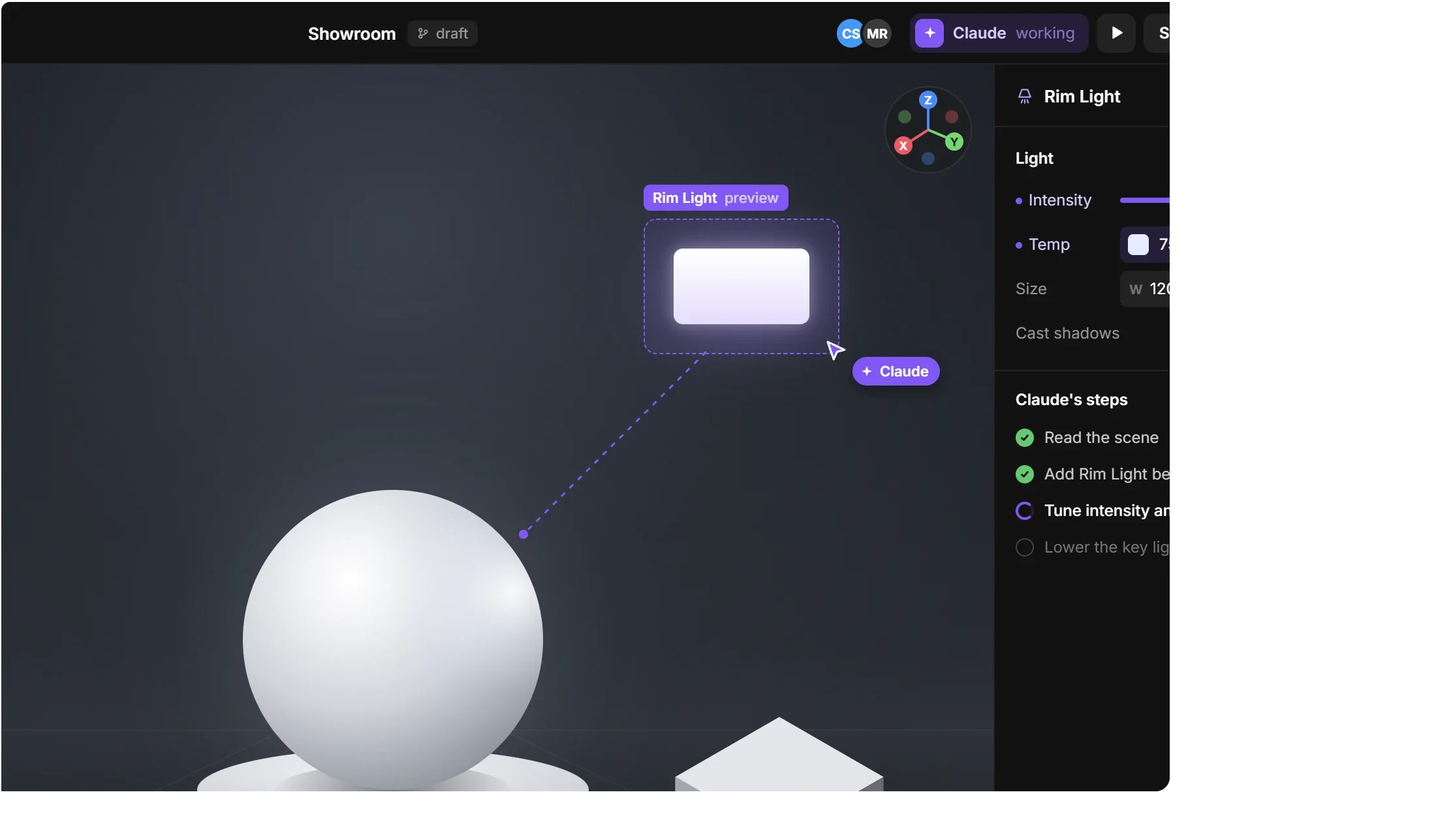This screenshot has height=835, width=1436.
Task: Click the dim blue negative axis dot
Action: tap(928, 159)
